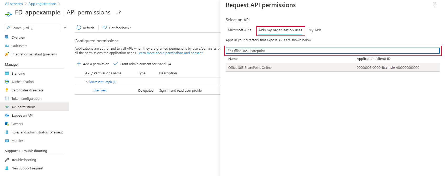Switch to the My APIs tab
The width and height of the screenshot is (445, 176).
(x=315, y=30)
